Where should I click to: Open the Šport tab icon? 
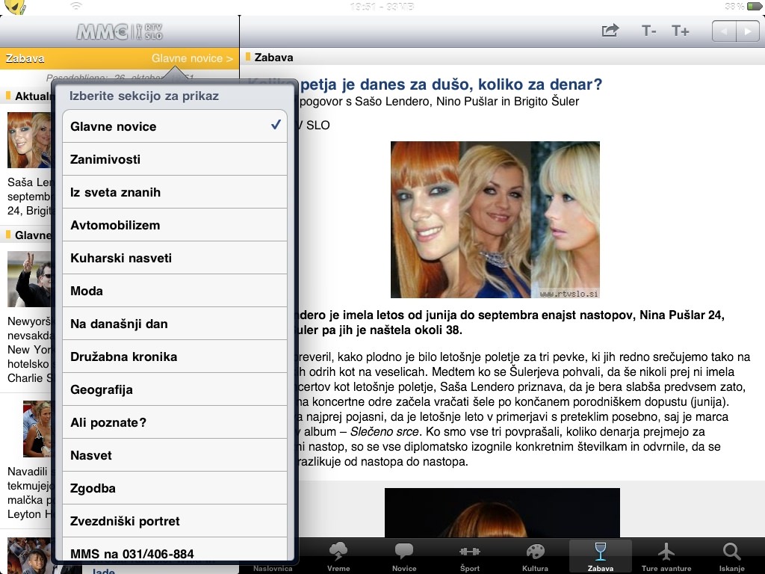click(x=469, y=557)
